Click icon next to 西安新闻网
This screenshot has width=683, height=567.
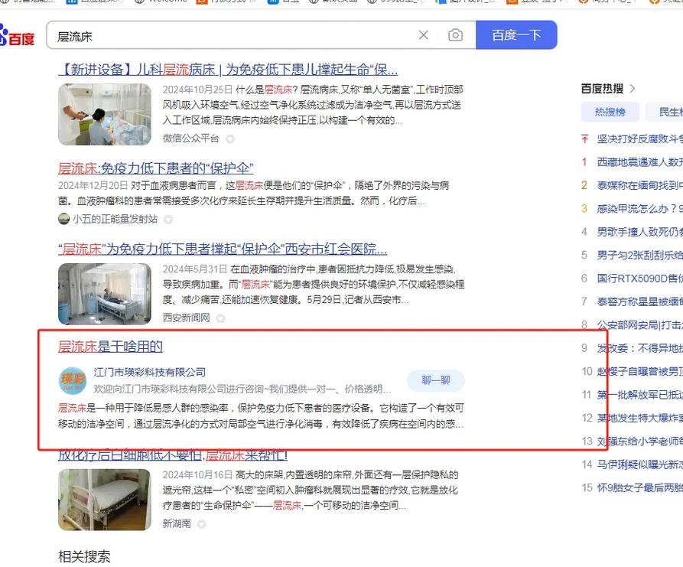220,318
